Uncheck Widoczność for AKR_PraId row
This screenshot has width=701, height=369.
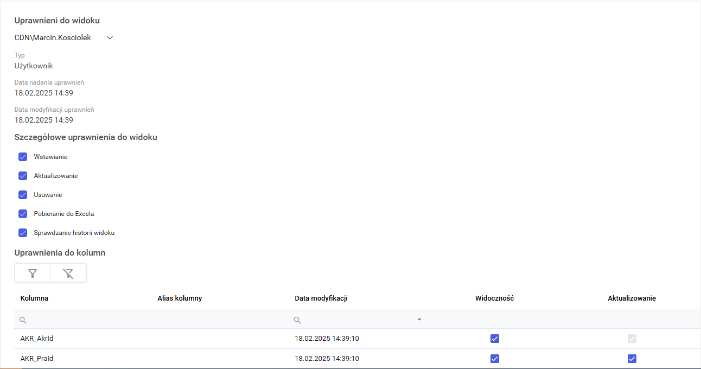494,359
